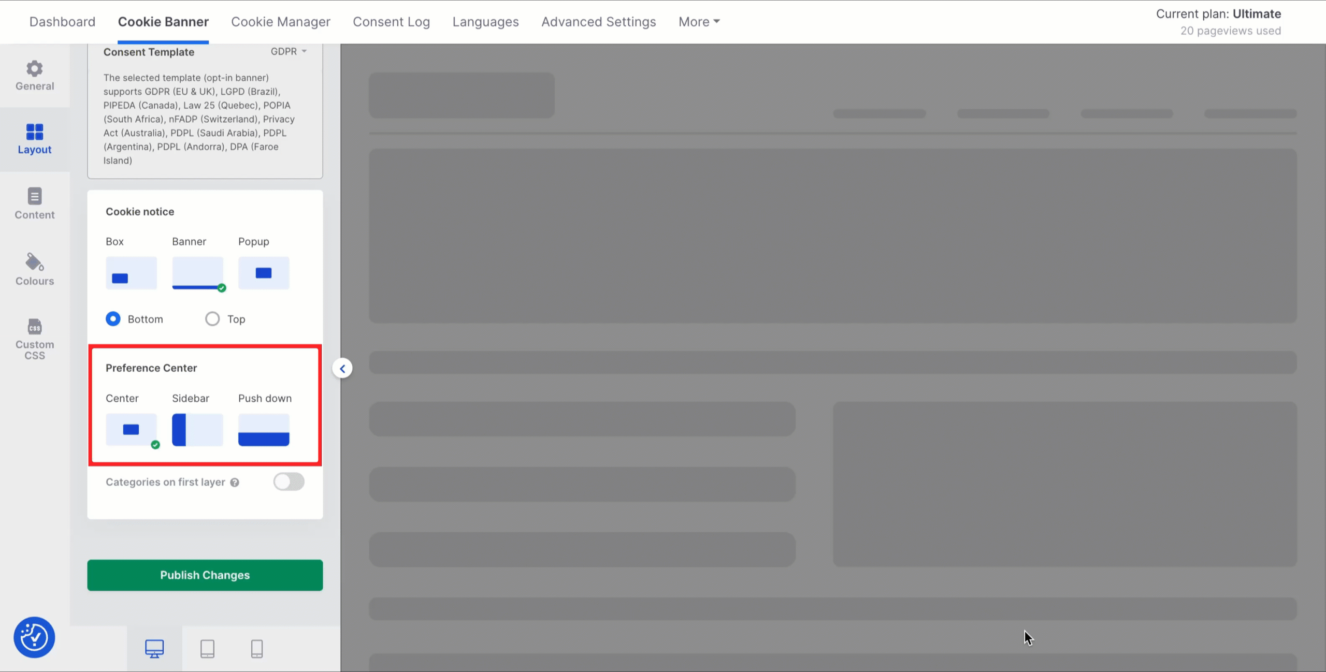
Task: Switch to desktop preview icon
Action: point(154,648)
